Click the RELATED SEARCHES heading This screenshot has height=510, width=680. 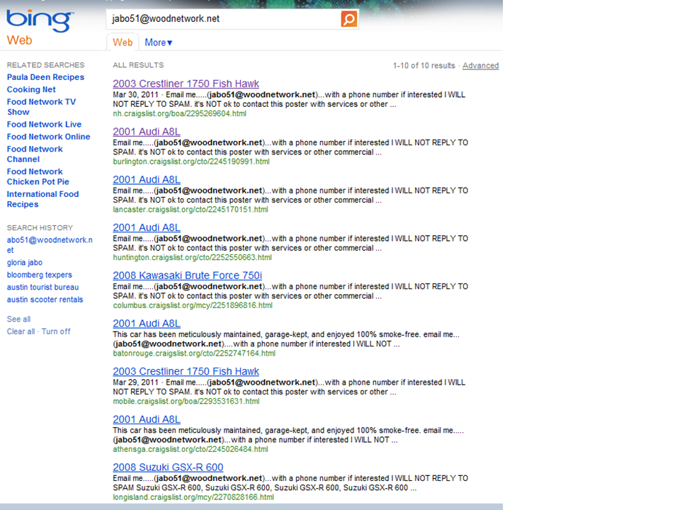(x=45, y=65)
